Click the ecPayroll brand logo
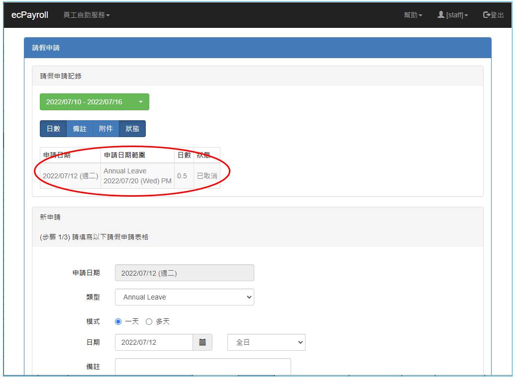Screen dimensions: 516x378 click(x=30, y=15)
